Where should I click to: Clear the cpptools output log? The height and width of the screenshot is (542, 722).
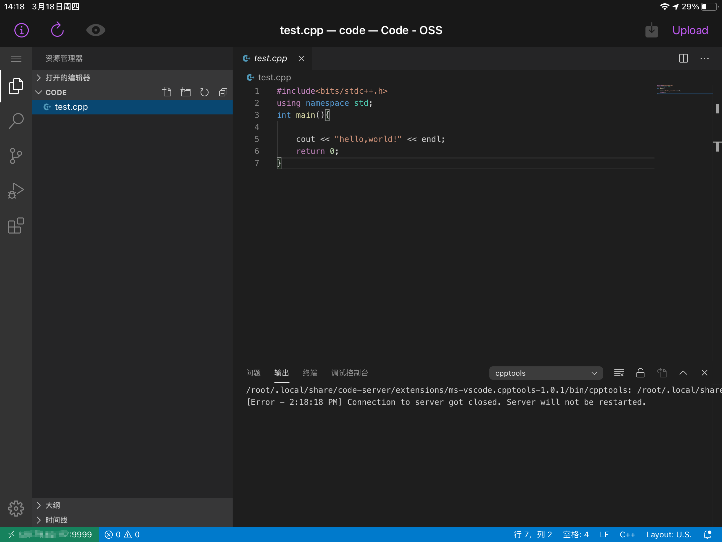pyautogui.click(x=618, y=373)
